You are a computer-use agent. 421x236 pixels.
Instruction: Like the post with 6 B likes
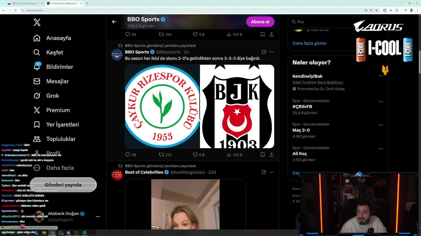coord(198,155)
